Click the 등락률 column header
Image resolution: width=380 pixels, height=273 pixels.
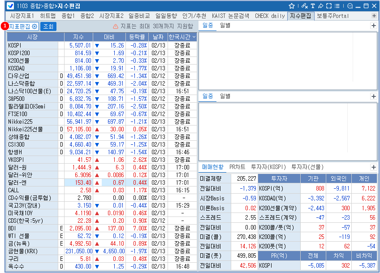pyautogui.click(x=137, y=37)
